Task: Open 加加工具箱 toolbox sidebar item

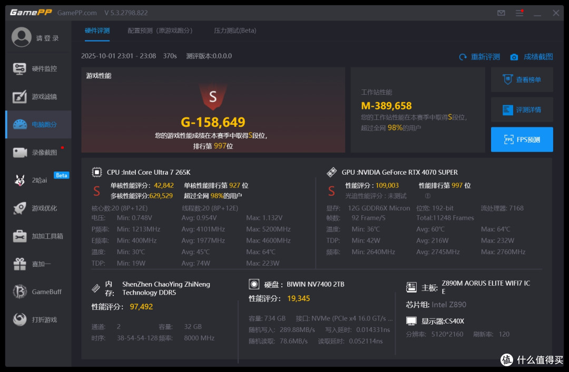Action: pos(38,236)
